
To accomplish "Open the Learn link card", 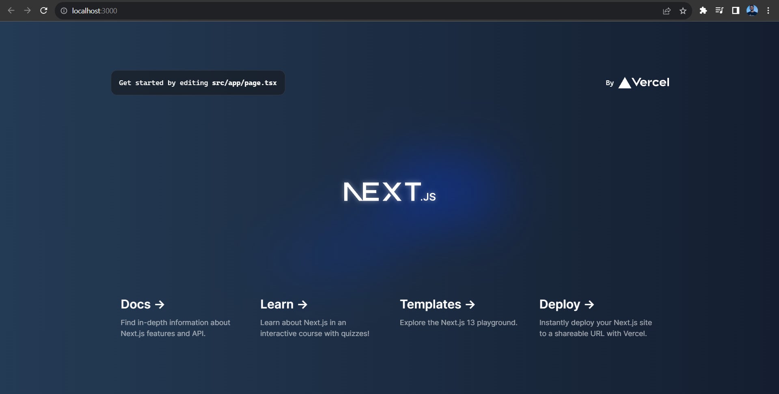I will point(284,304).
